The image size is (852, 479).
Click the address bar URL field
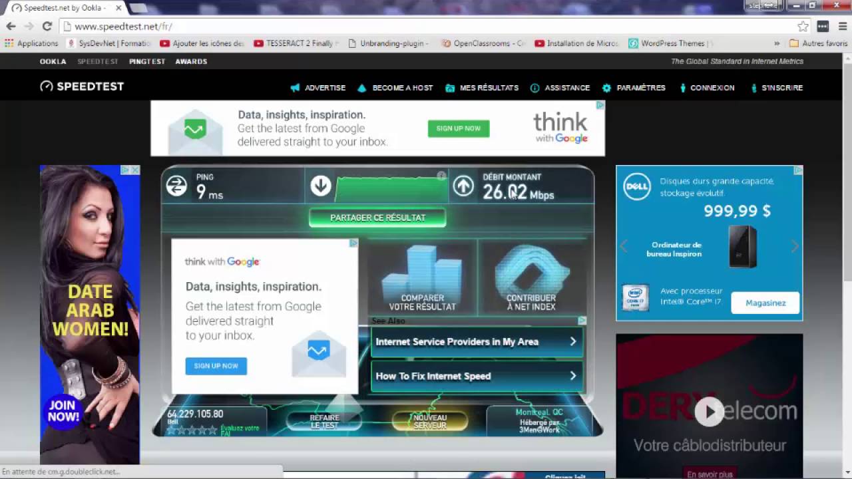426,27
